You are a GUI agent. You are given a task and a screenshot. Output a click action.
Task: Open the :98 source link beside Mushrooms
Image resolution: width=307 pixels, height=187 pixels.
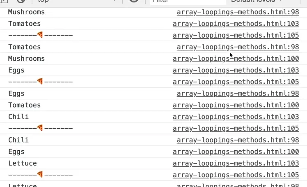tap(238, 12)
